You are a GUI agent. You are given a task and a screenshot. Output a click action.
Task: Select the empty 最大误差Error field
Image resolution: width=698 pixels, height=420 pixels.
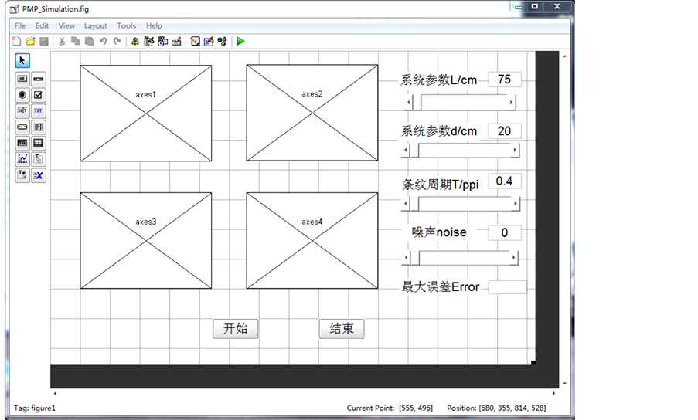click(508, 287)
